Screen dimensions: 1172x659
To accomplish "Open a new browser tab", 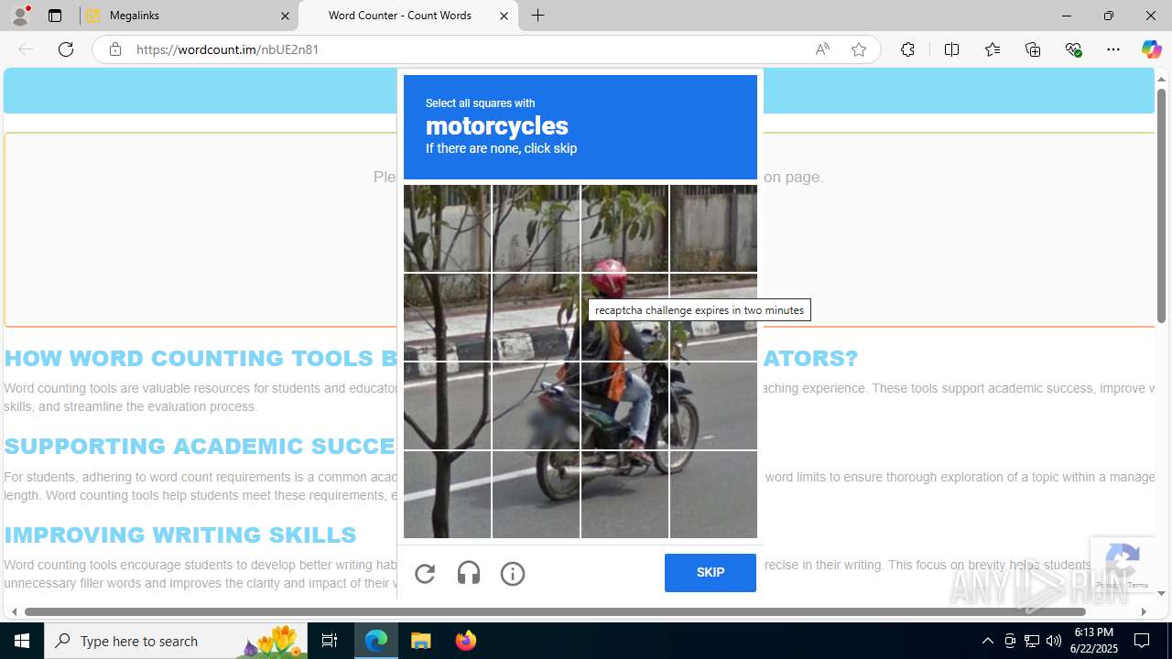I will pos(538,16).
